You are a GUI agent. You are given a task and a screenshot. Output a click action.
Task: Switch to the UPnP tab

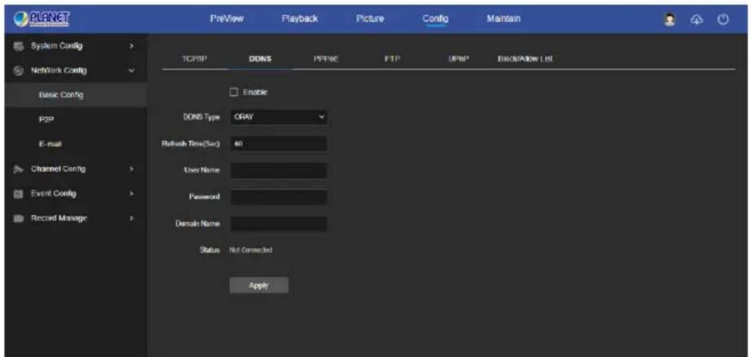click(457, 59)
